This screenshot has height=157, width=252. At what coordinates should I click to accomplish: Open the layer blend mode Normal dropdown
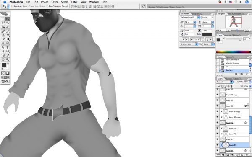[x=225, y=82]
